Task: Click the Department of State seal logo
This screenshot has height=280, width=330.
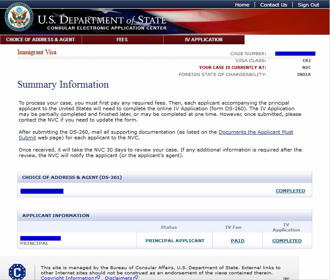Action: 19,17
